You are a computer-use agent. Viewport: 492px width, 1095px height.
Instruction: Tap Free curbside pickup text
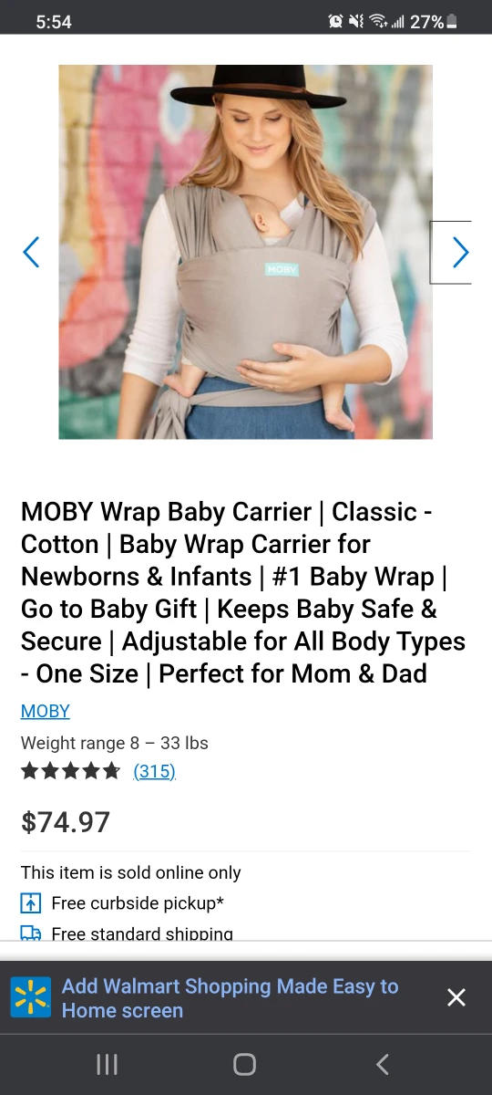138,903
